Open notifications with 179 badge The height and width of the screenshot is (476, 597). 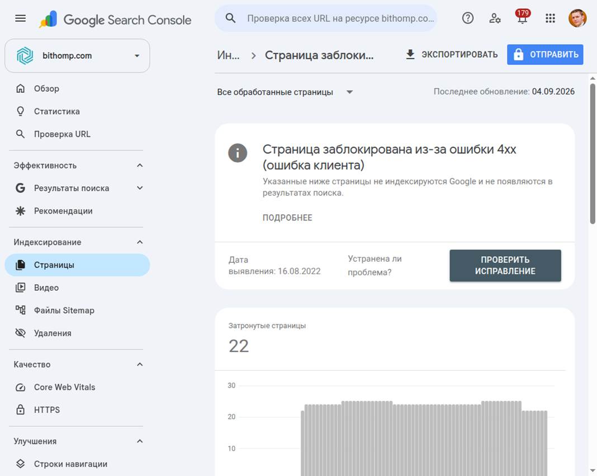pos(522,17)
